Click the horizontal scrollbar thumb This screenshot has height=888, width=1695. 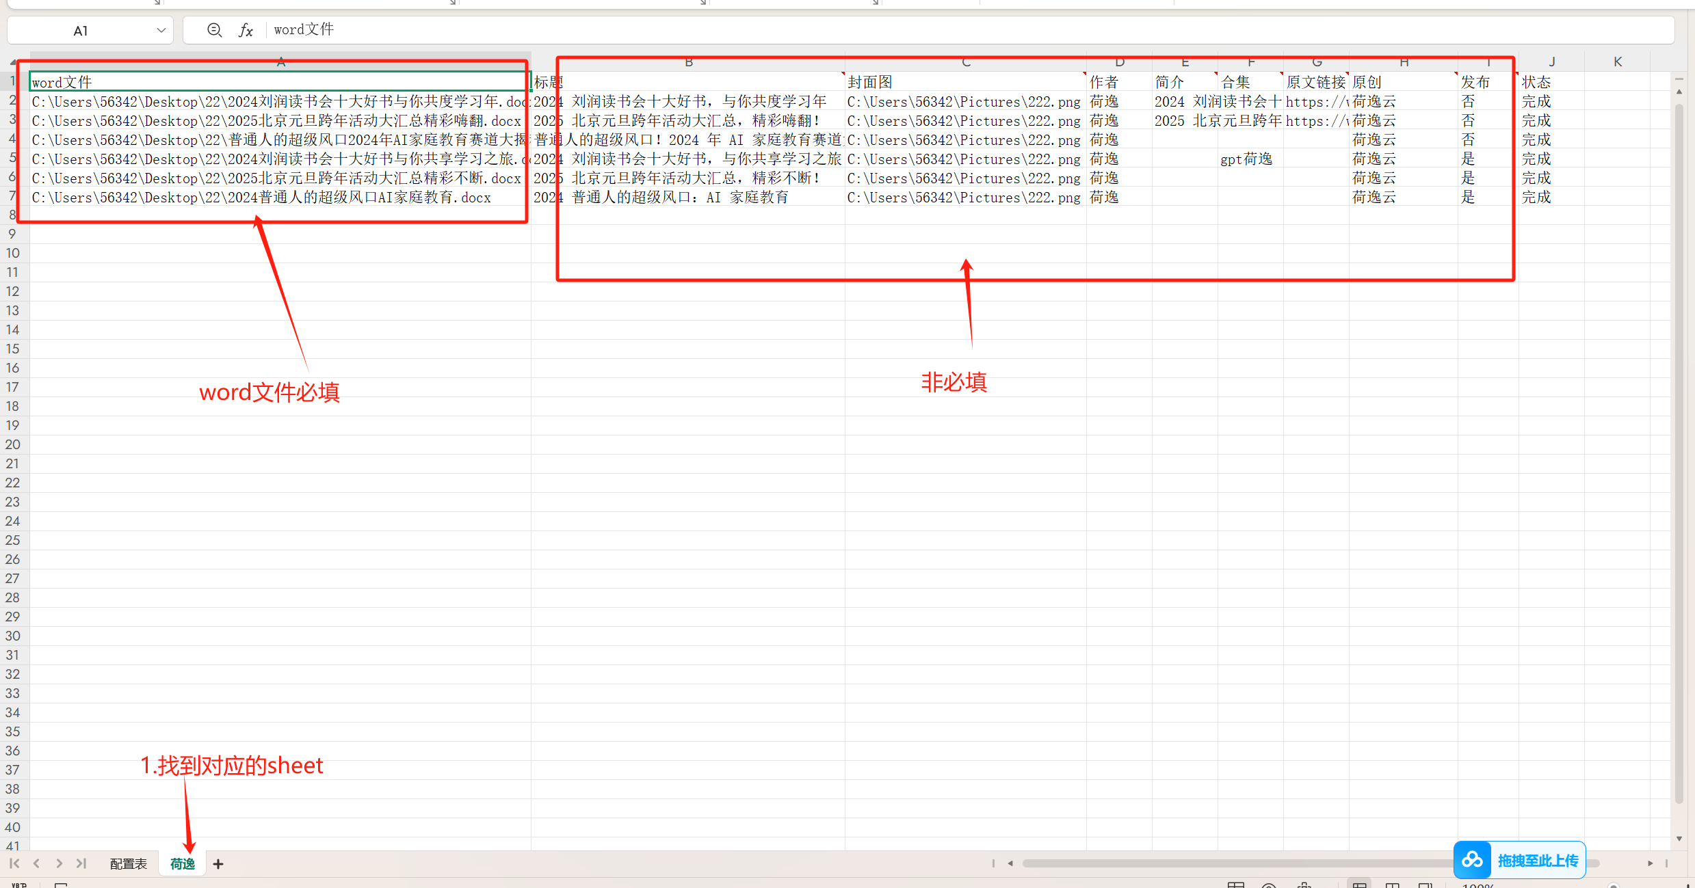1231,863
